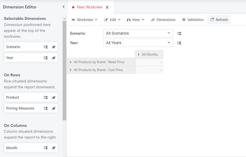Click the scrollbar up arrow in Dimension Editor

64,19
